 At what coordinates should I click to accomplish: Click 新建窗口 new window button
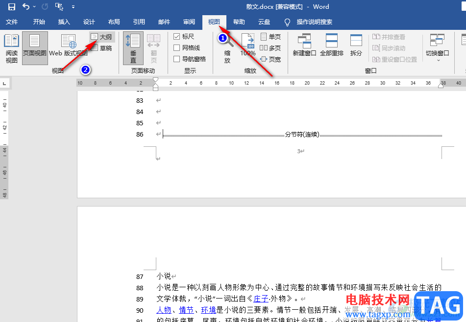click(x=304, y=45)
